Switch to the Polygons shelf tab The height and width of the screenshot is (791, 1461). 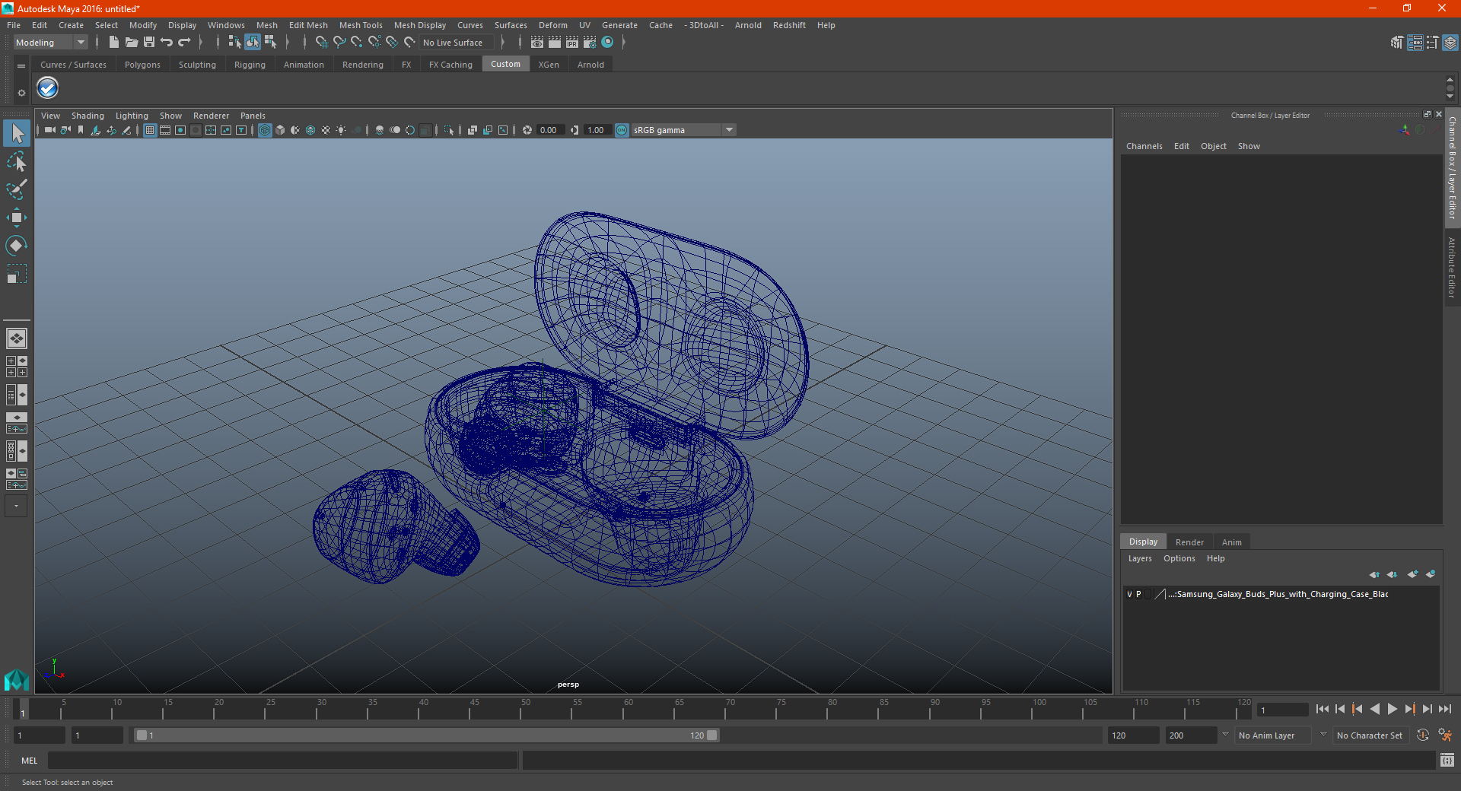pos(142,65)
